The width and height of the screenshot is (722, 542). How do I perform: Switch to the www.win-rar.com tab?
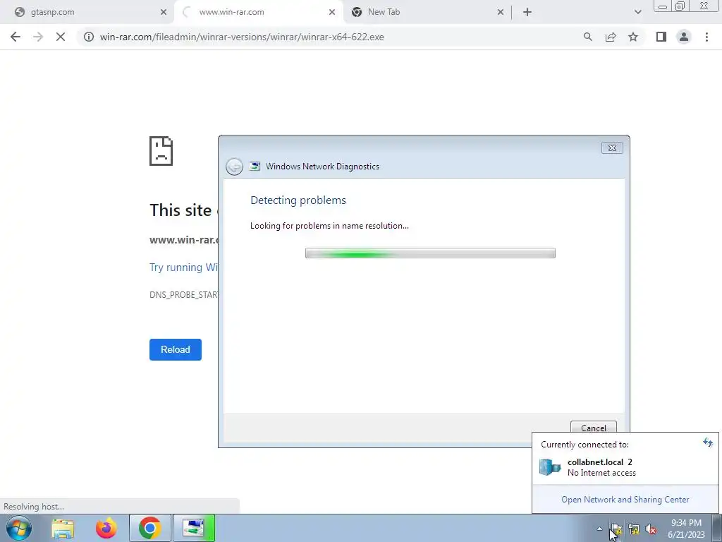258,13
